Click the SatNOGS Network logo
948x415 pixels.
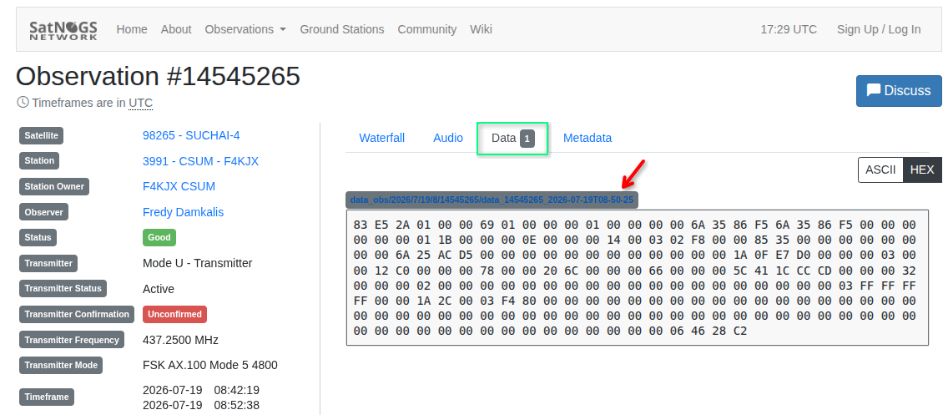[x=63, y=30]
